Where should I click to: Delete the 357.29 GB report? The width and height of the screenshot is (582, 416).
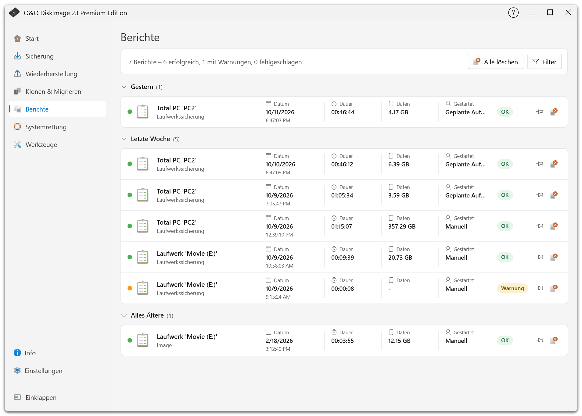[x=554, y=226]
